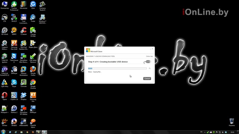
Task: Launch QGet from the desktop
Action: (x=33, y=5)
